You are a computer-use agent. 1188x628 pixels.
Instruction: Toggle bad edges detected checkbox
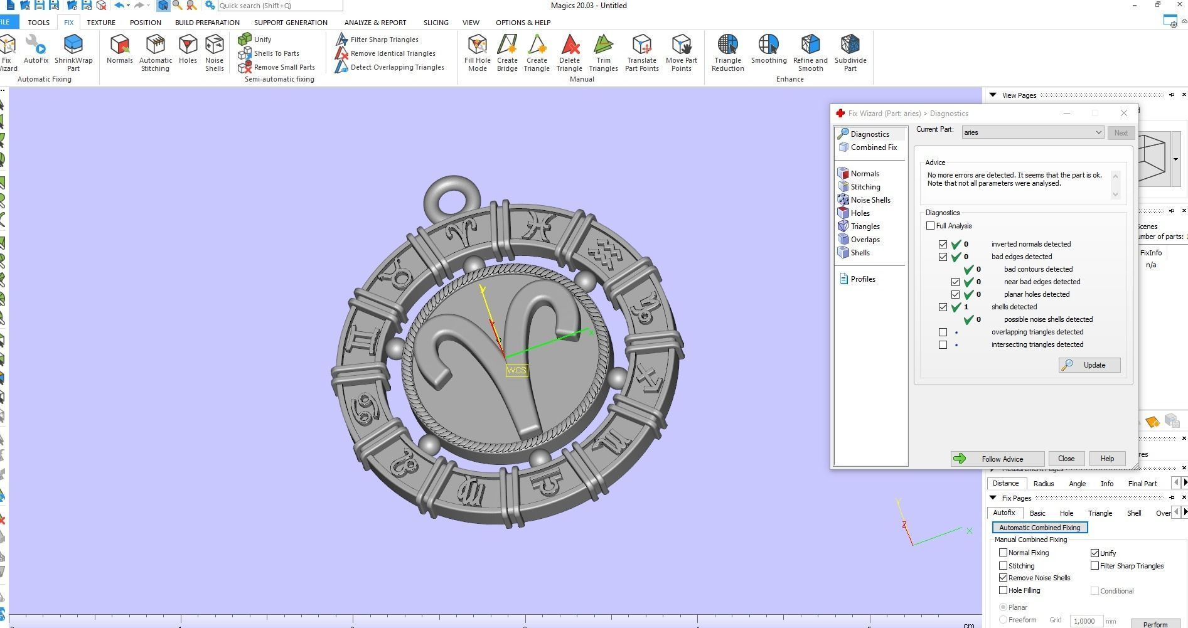point(943,257)
